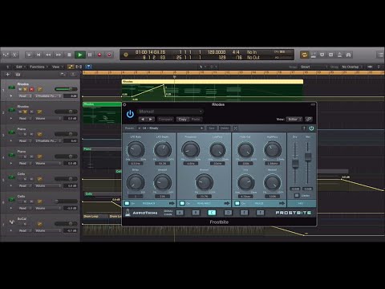This screenshot has height=289, width=385.
Task: Open the Manual preset dropdown
Action: [x=170, y=112]
